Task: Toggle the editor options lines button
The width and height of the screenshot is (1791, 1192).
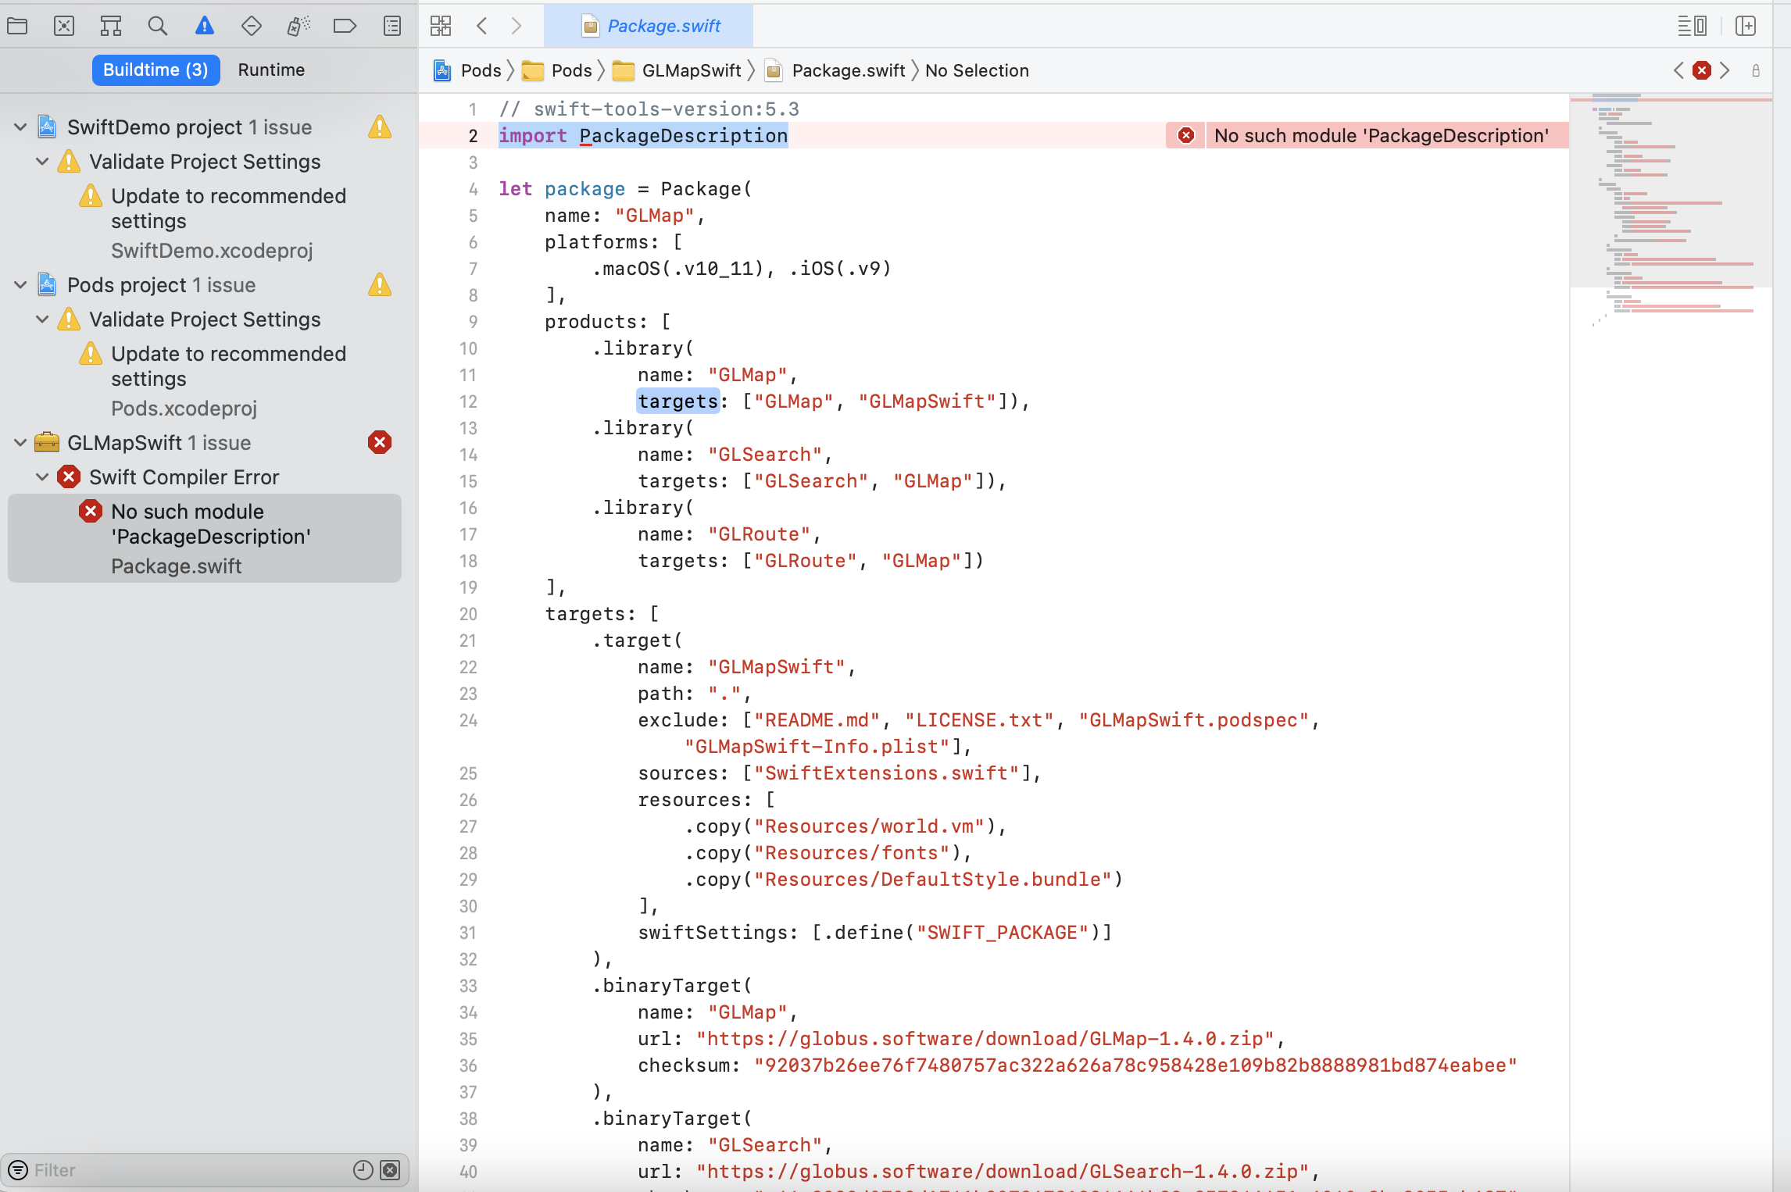Action: 1692,26
